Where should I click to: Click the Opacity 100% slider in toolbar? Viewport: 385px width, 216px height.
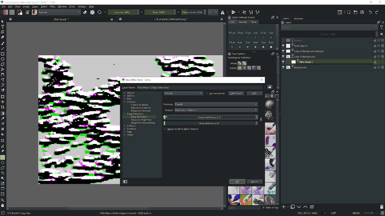(x=122, y=12)
